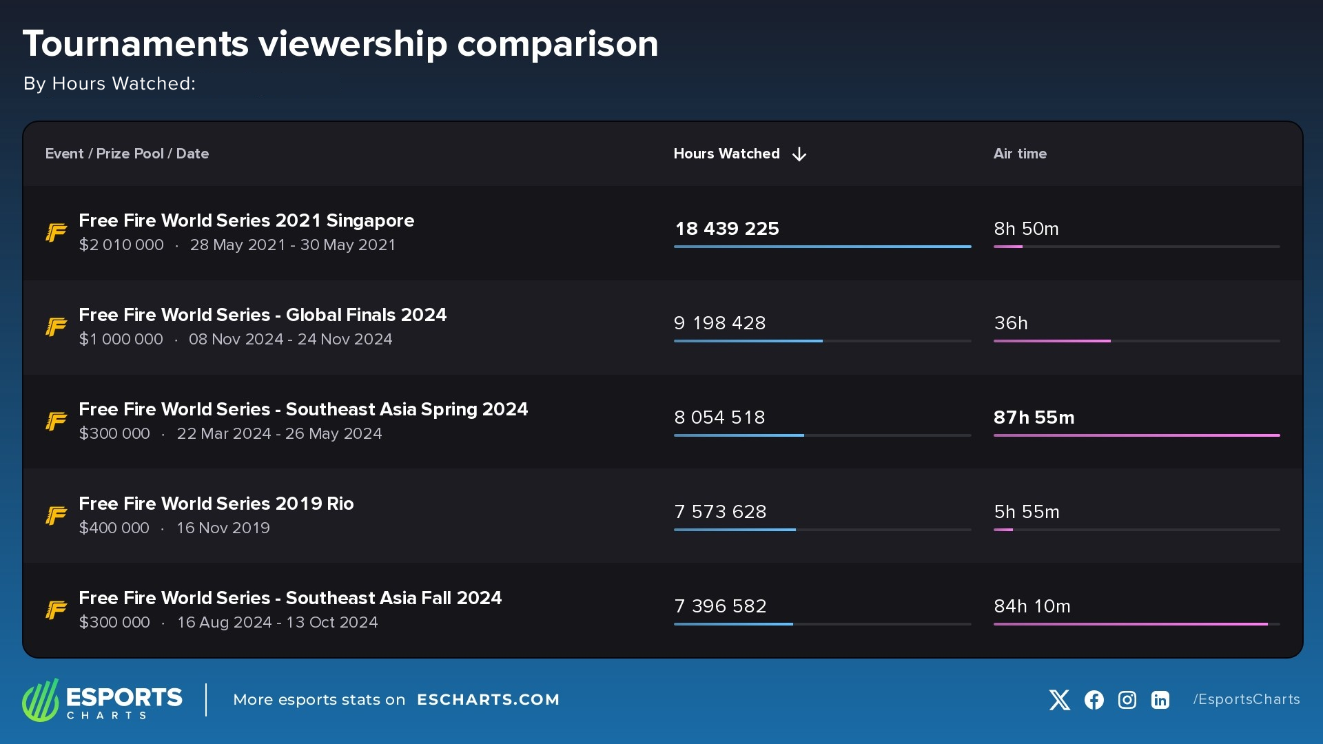Click the Free Fire icon beside World Series 2019 Rio
This screenshot has width=1323, height=744.
(x=56, y=515)
